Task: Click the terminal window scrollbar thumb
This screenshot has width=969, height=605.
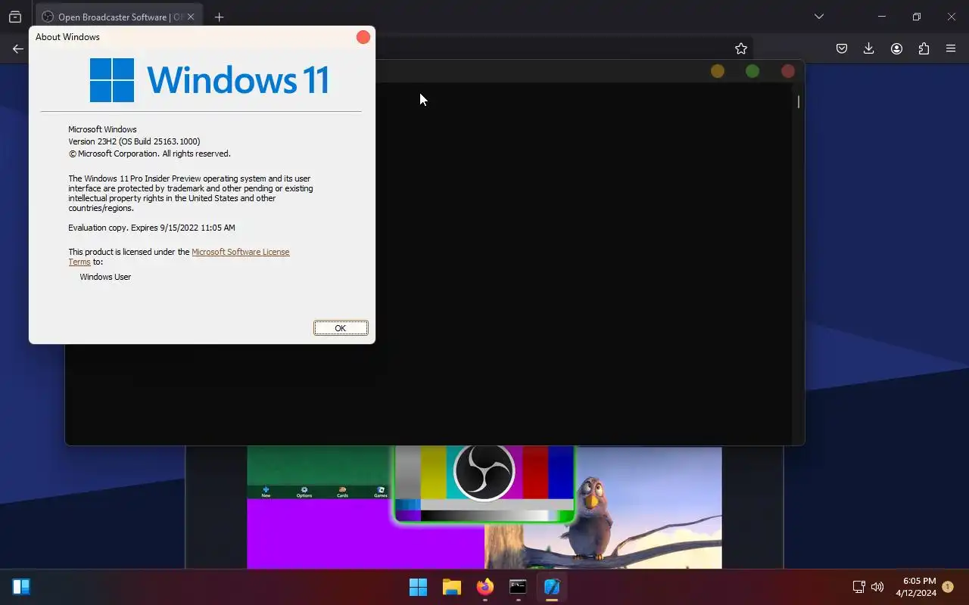Action: 798,101
